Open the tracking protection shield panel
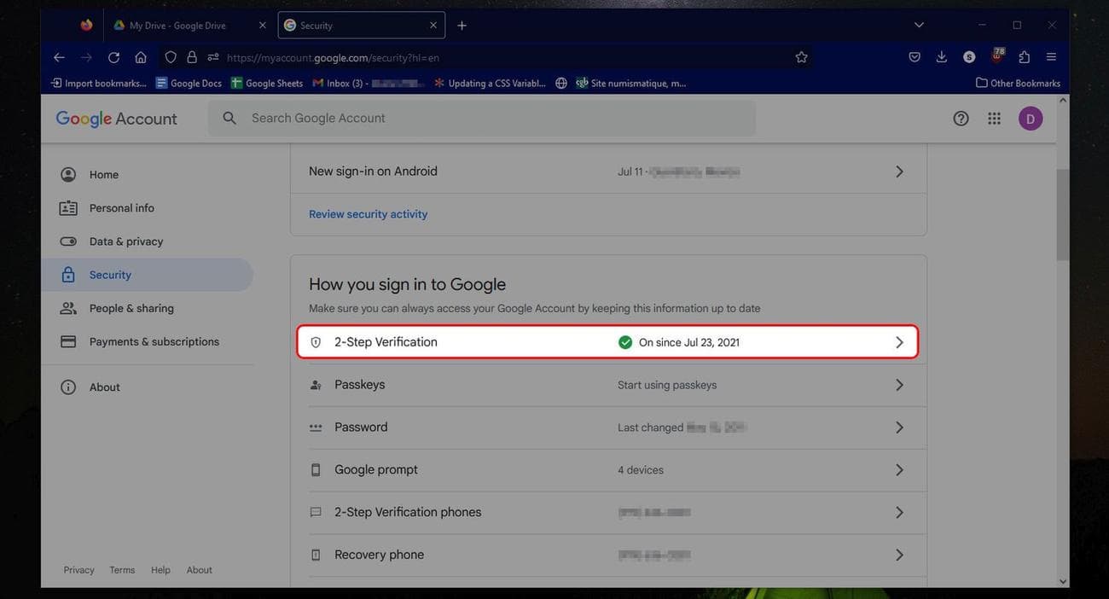Screen dimensions: 1109x599 170,56
